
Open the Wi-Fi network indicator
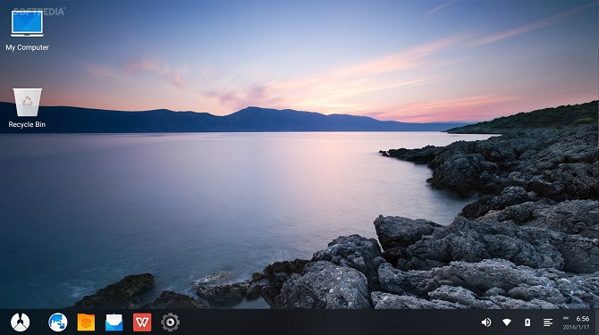tap(507, 322)
